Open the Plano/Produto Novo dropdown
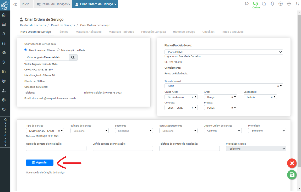Viewport: 301px width, 192px height. [223, 52]
